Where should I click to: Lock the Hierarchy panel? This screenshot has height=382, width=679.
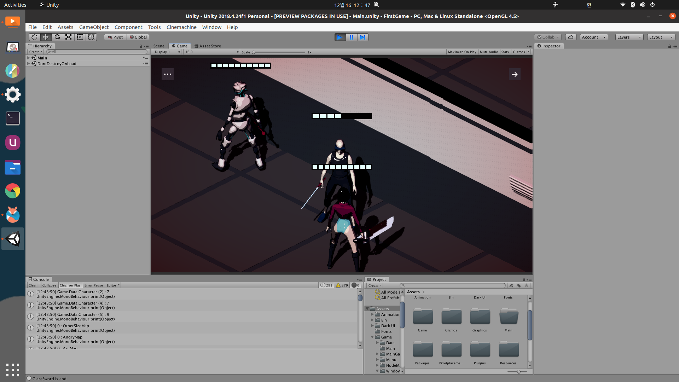tap(141, 46)
